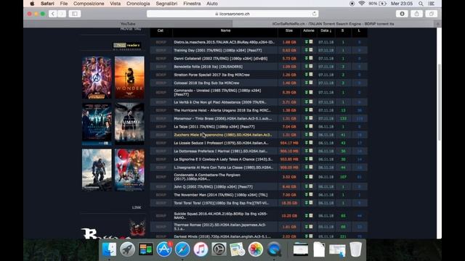Click the menu bar clock Mer 23:05
This screenshot has height=261, width=465.
(x=402, y=4)
